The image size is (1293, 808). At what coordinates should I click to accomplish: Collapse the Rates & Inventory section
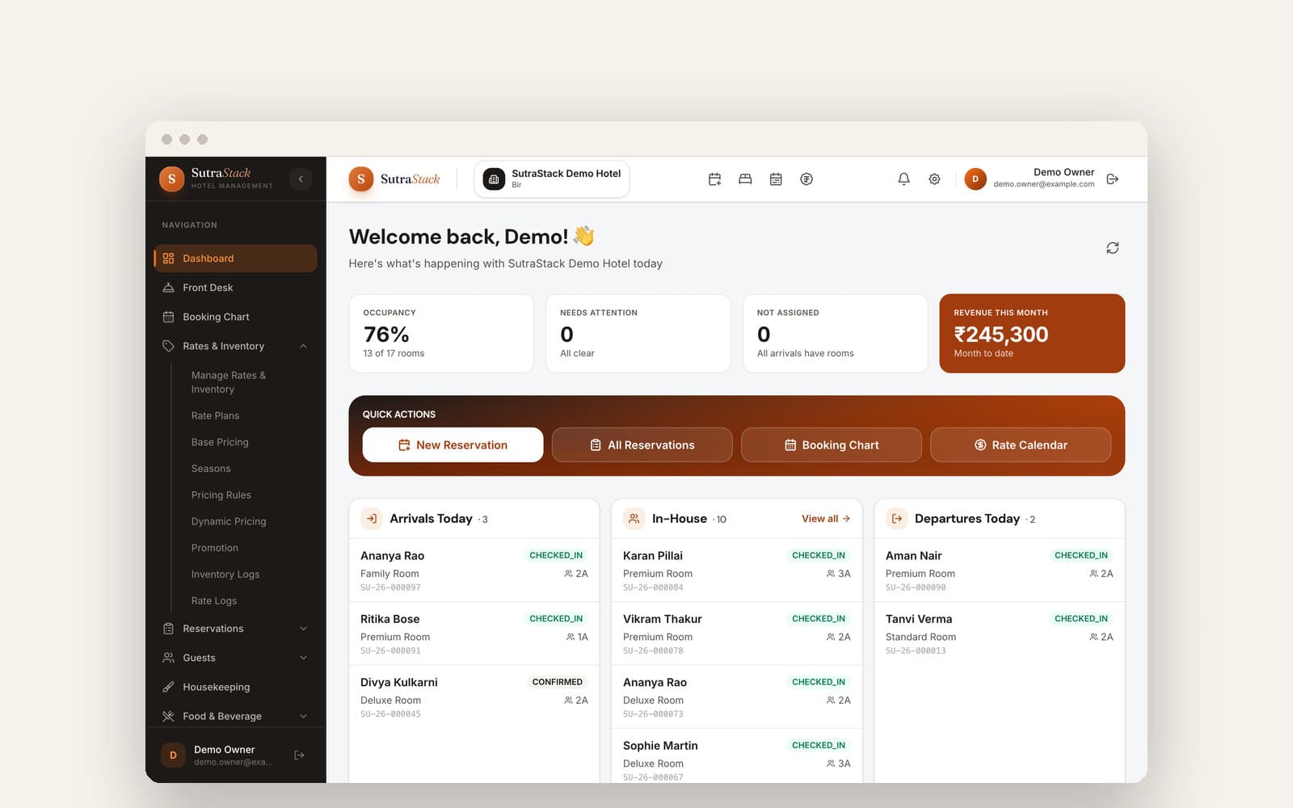click(x=235, y=346)
